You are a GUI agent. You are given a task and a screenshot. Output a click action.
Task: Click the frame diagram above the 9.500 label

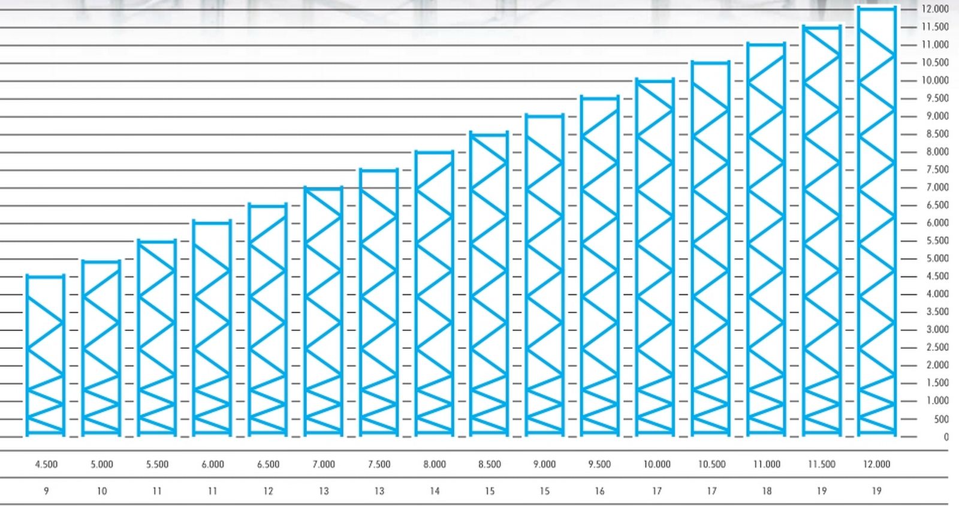pos(599,265)
